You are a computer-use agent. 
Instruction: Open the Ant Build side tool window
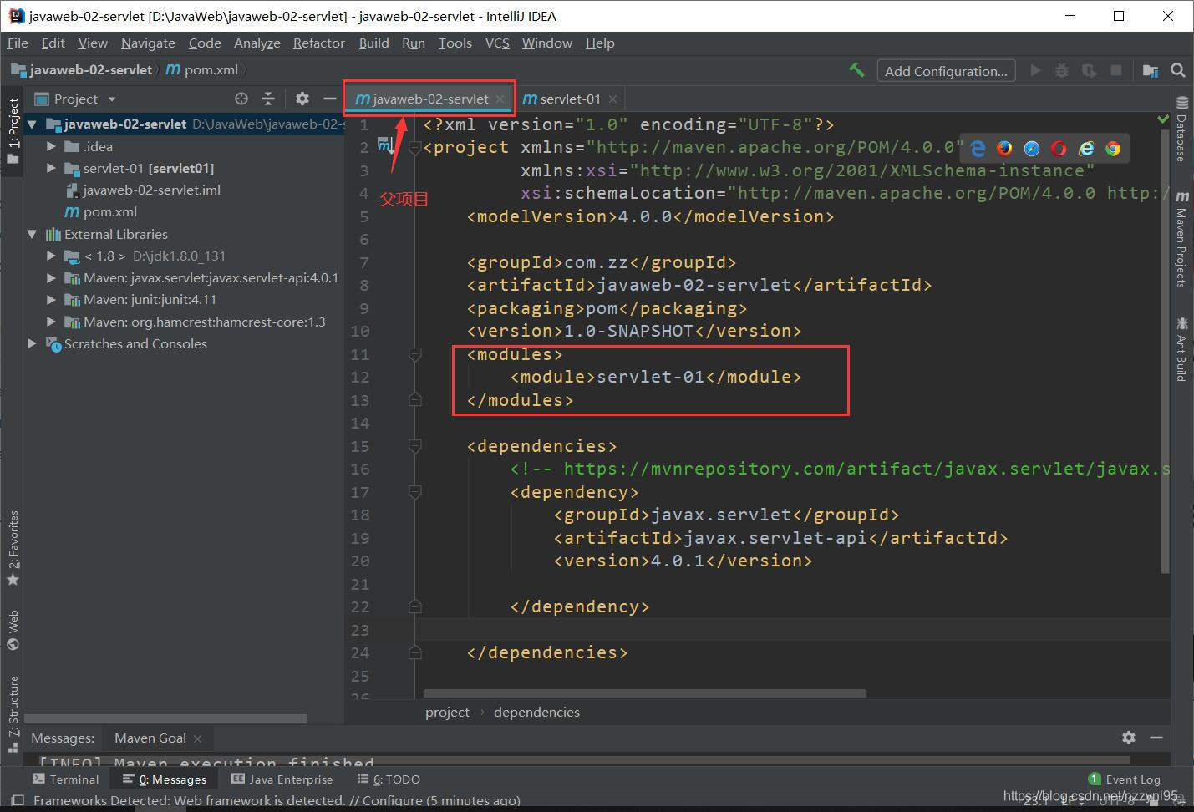pos(1181,349)
